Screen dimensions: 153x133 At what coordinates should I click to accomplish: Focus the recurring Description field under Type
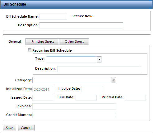(x=99, y=69)
